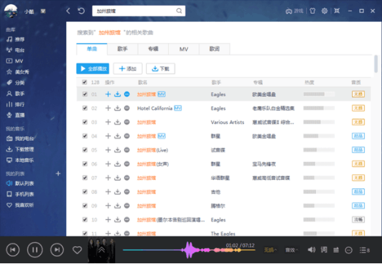The height and width of the screenshot is (264, 382).
Task: Open 本地音乐 local music
Action: 20,160
